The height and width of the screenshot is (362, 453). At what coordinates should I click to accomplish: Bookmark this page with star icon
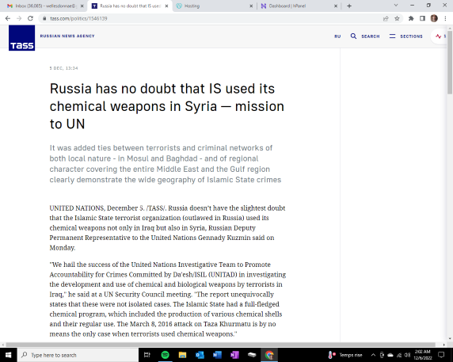[x=397, y=18]
